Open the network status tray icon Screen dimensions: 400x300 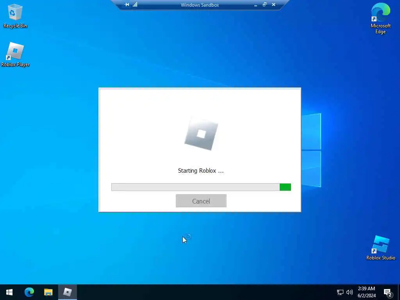pyautogui.click(x=340, y=292)
